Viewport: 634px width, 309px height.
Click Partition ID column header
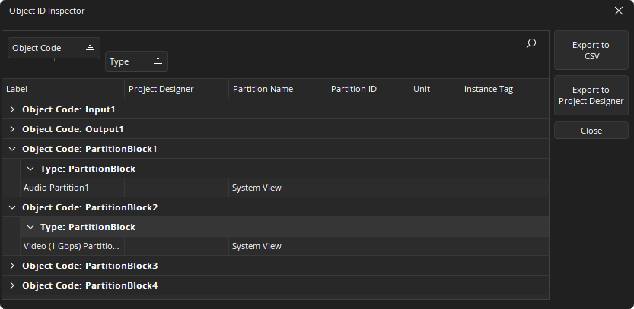[367, 89]
